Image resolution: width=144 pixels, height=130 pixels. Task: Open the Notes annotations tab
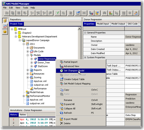[23, 114]
